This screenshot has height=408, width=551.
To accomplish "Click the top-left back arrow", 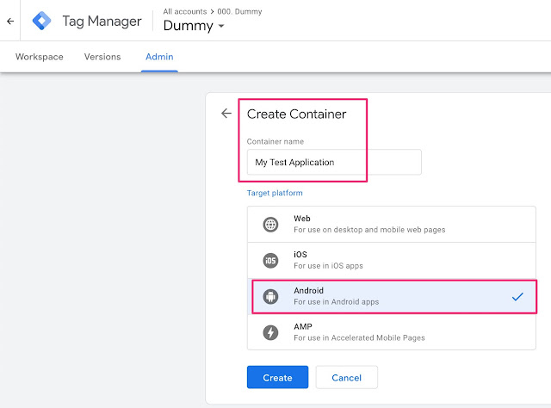I will tap(9, 22).
